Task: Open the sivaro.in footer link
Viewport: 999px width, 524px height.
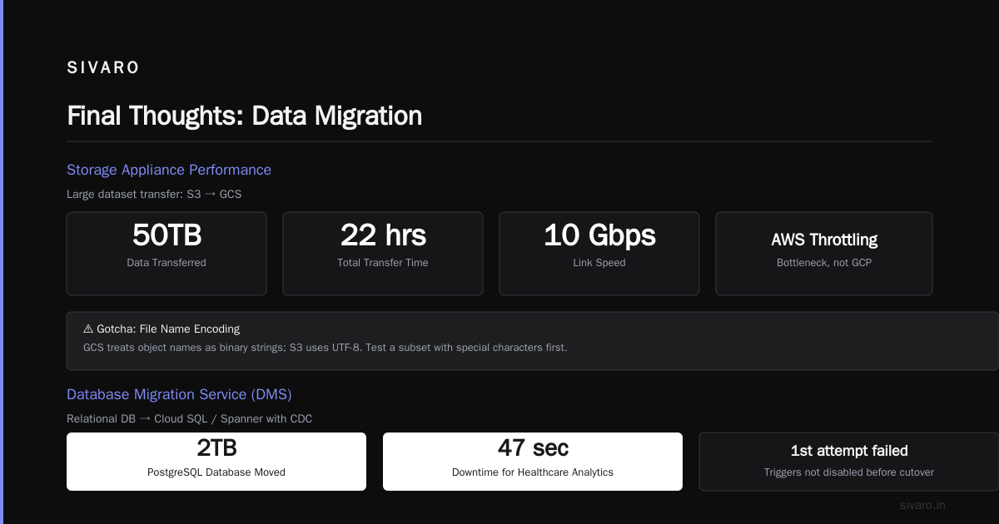Action: [x=923, y=505]
